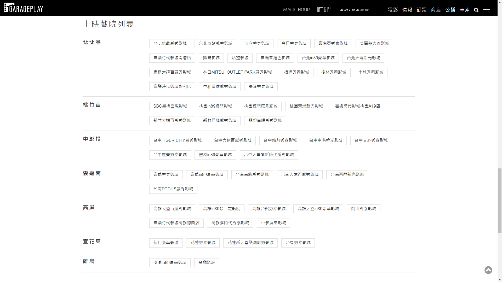The width and height of the screenshot is (502, 282).
Task: Choose 台北in89豪華影城 theater
Action: coord(318,58)
